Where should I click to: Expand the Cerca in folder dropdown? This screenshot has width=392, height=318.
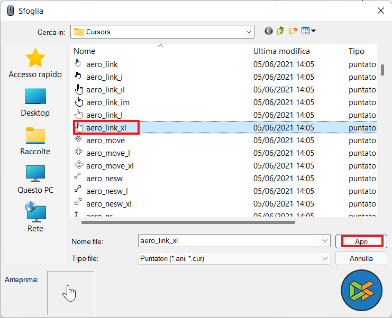pos(249,32)
